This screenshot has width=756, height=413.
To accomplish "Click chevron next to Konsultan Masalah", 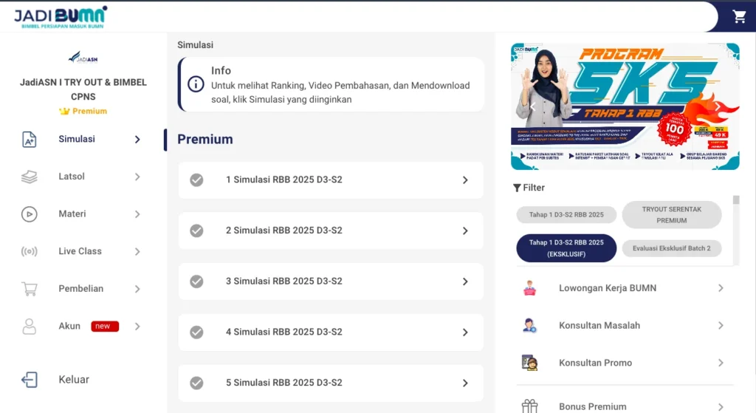I will pos(721,326).
